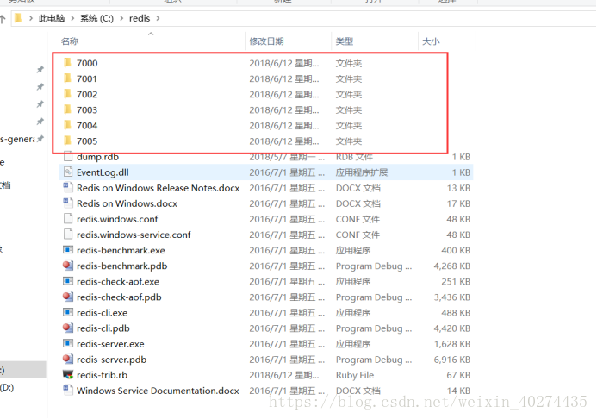Select the 7003 folder icon
This screenshot has height=419, width=597.
tap(68, 109)
